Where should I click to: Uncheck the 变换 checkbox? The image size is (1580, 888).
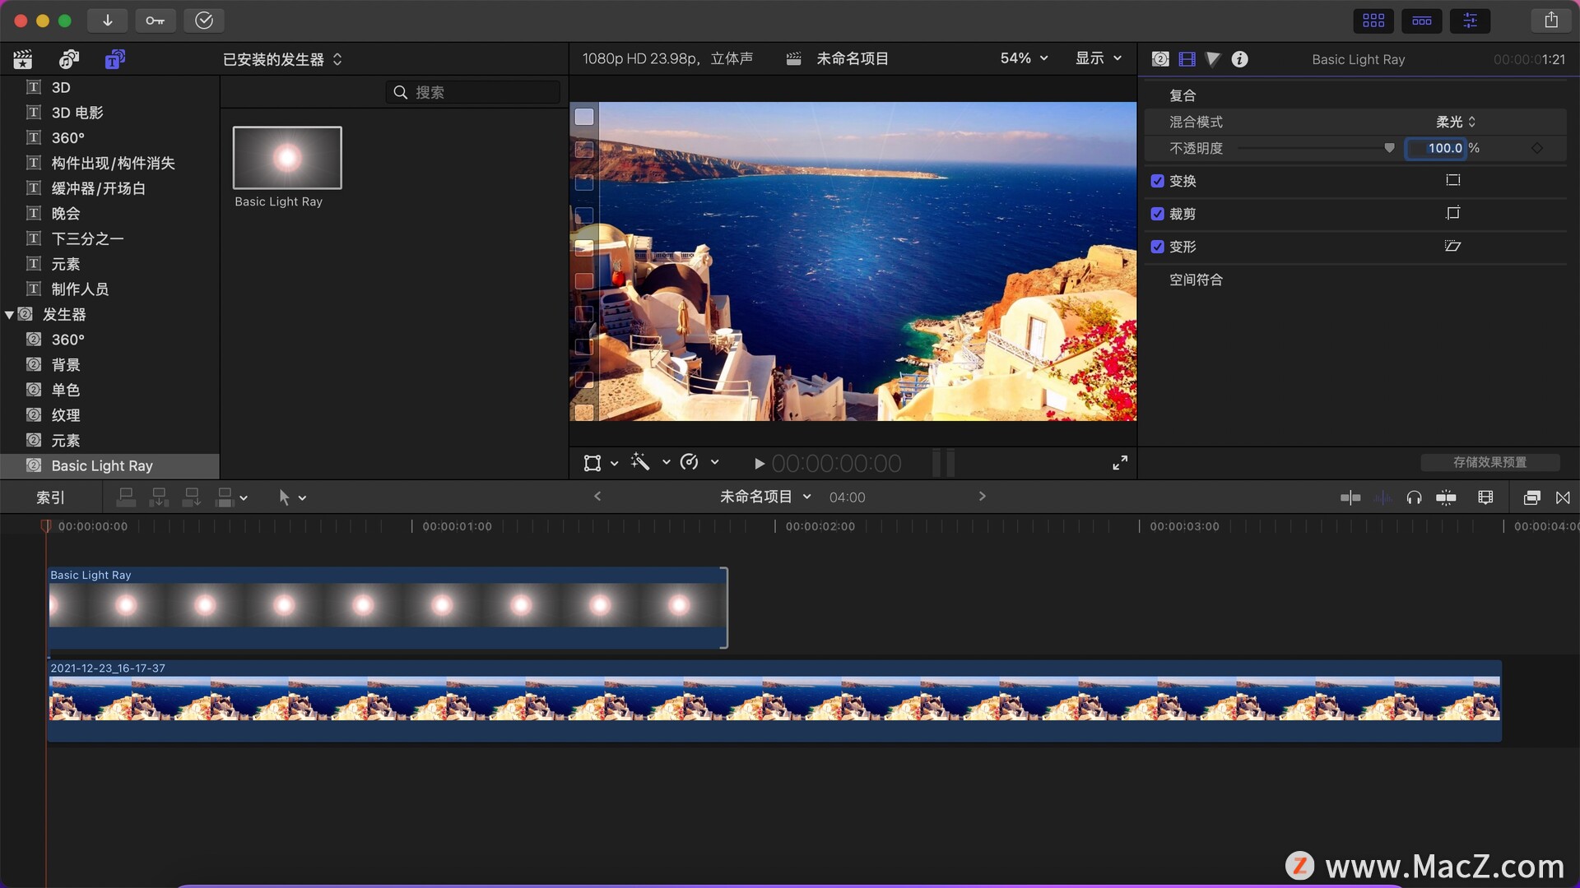pos(1157,181)
